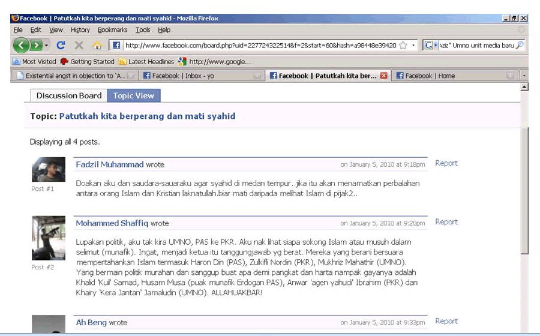Open the History menu

(x=80, y=30)
